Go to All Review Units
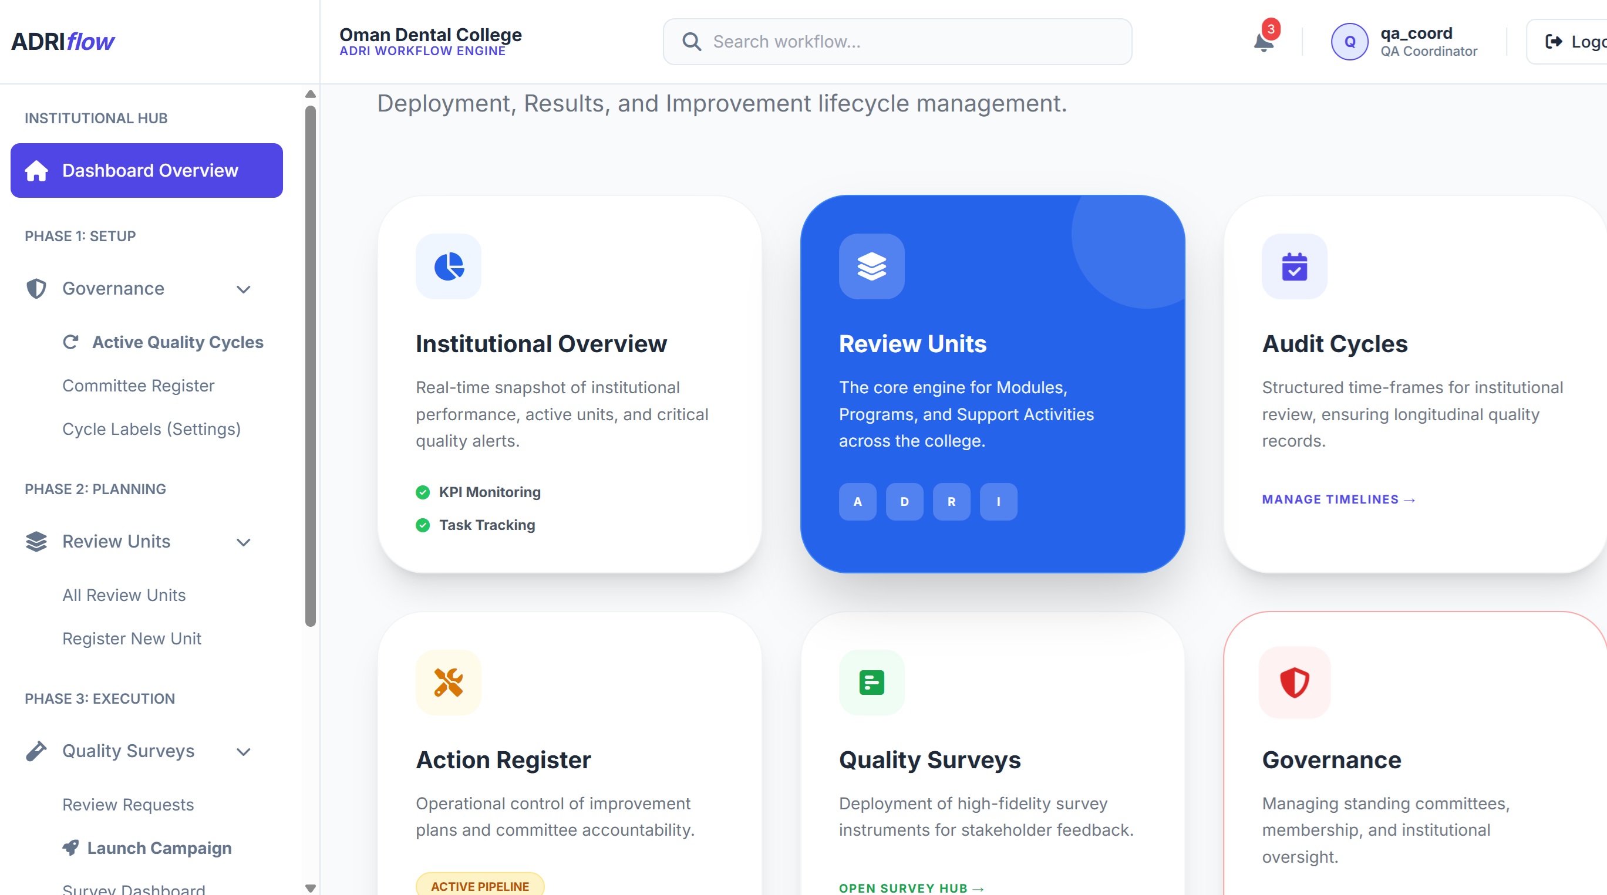Viewport: 1607px width, 895px height. (123, 595)
